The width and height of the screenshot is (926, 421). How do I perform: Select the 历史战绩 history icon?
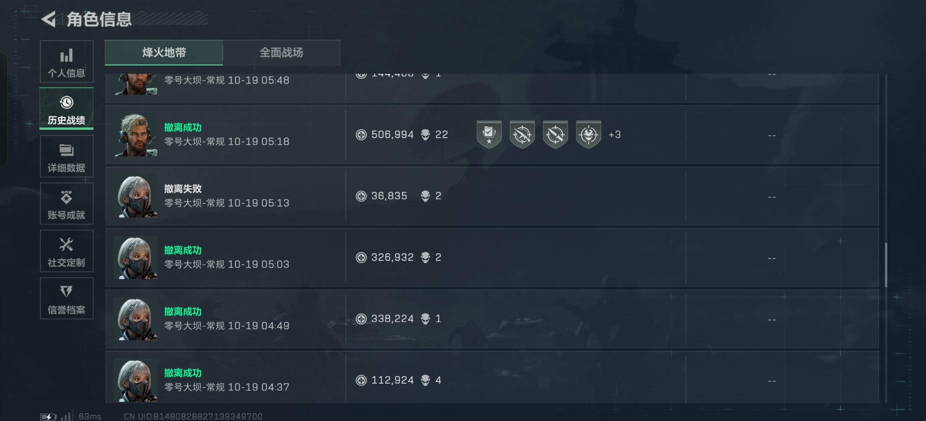coord(67,103)
